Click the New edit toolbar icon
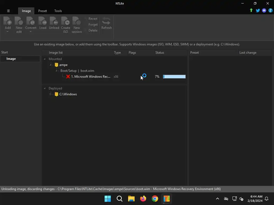The width and height of the screenshot is (274, 205). point(19,21)
